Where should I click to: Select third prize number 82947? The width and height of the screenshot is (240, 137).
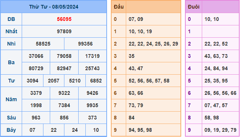pyautogui.click(x=64, y=68)
